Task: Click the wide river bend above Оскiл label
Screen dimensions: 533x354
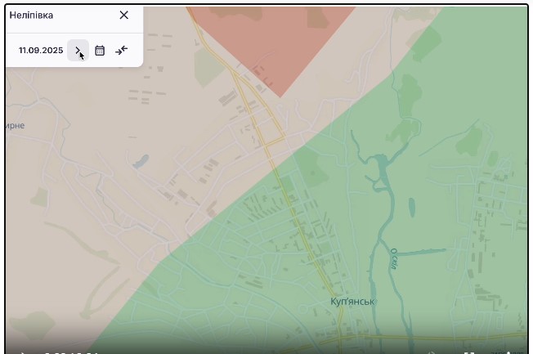Action: [380, 173]
